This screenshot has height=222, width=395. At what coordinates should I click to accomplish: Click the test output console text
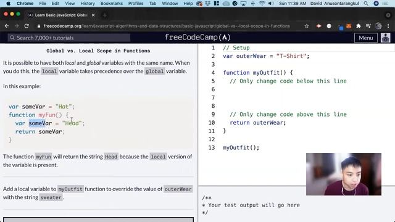click(251, 205)
